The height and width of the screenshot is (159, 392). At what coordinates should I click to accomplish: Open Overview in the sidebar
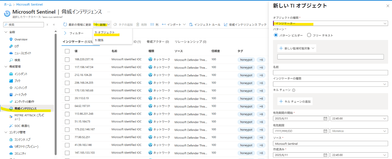21,39
